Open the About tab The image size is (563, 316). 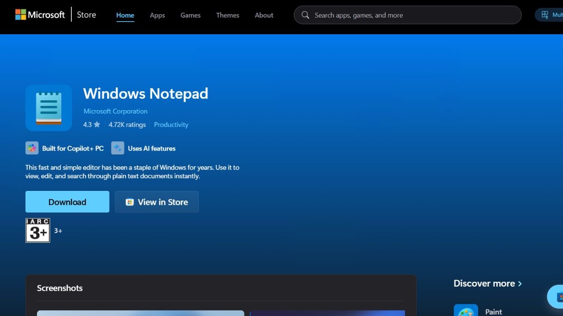pos(264,15)
